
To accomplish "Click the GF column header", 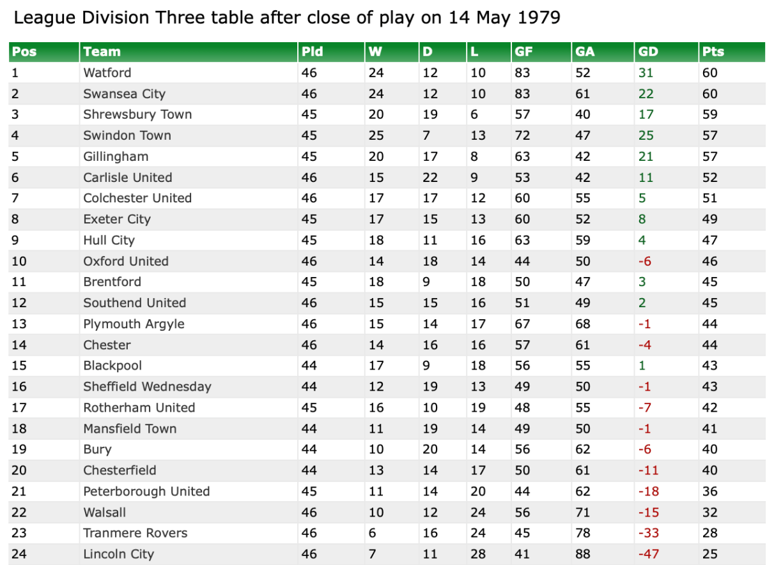I will click(x=523, y=52).
